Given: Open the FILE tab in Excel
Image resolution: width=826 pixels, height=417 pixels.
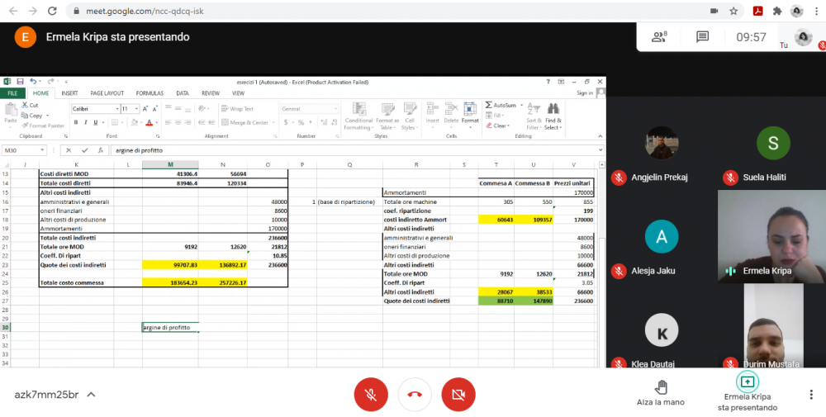Looking at the screenshot, I should 12,93.
